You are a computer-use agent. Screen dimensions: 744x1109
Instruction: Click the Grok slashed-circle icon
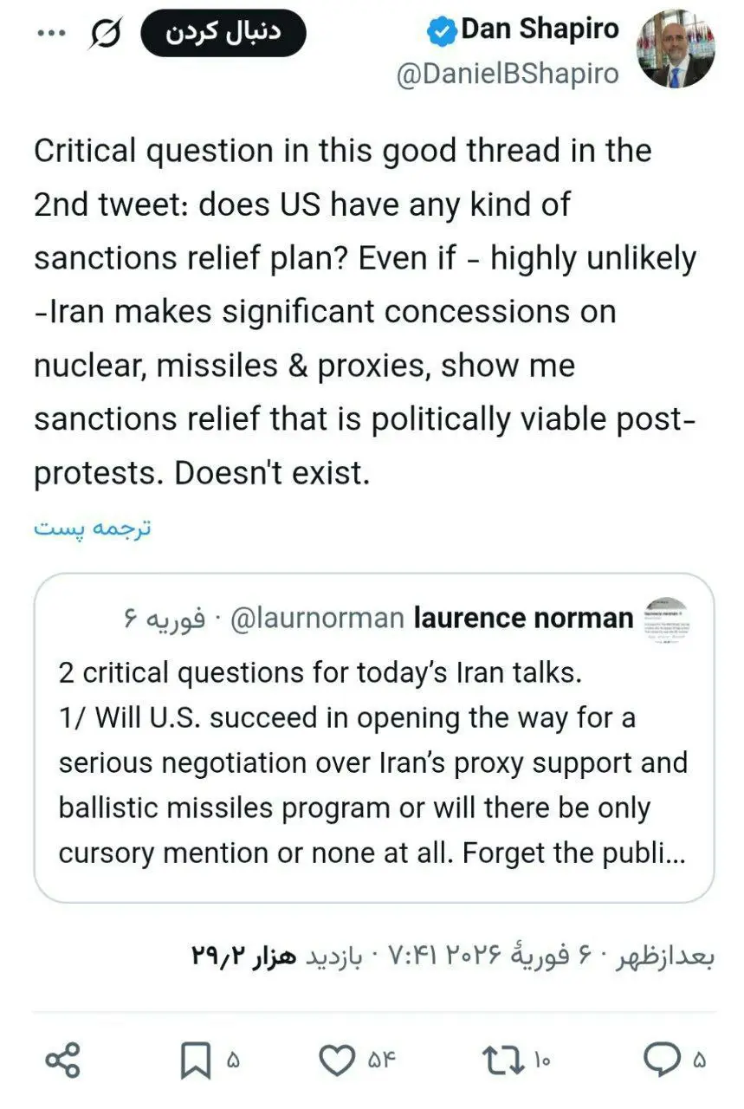(x=104, y=36)
